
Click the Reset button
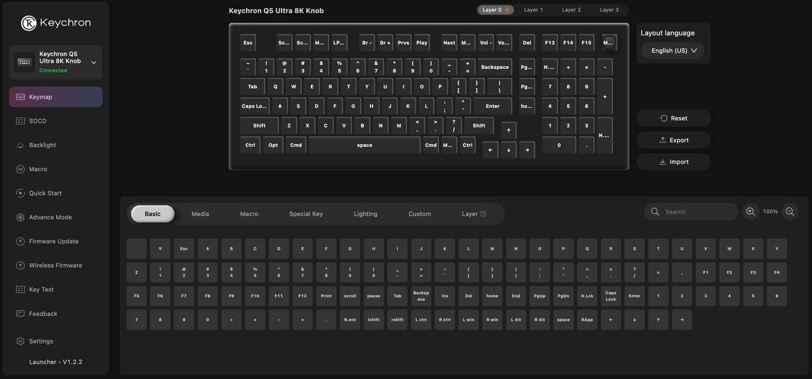pos(673,118)
